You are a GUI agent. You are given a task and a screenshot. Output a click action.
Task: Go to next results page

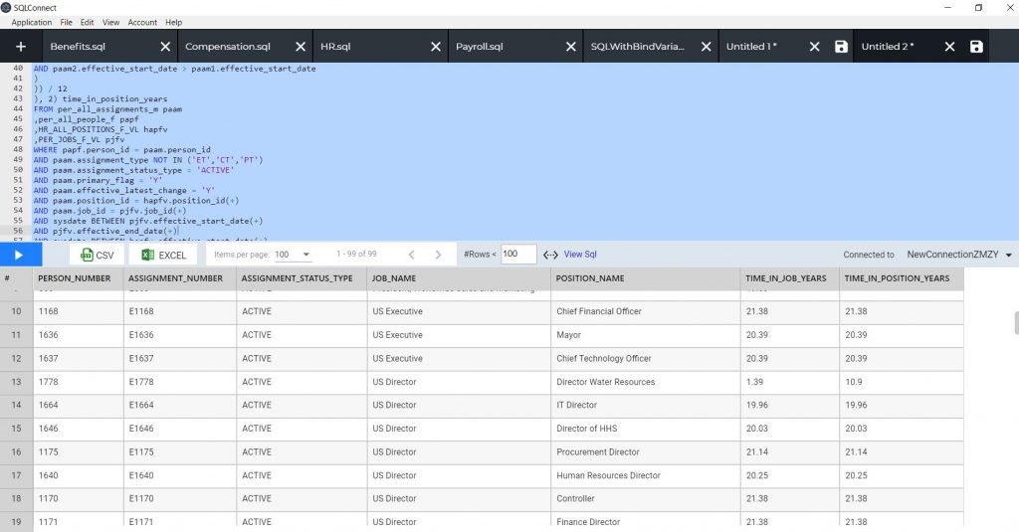click(x=438, y=255)
